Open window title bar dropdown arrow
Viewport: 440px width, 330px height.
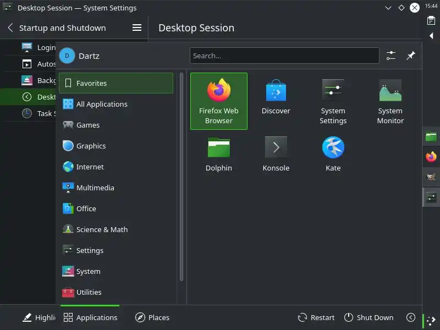pyautogui.click(x=388, y=8)
